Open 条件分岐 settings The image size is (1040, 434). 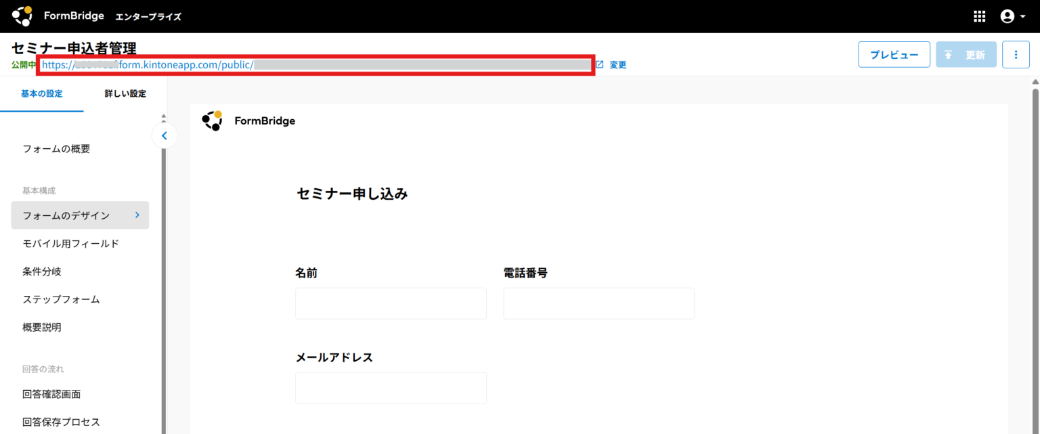point(42,272)
